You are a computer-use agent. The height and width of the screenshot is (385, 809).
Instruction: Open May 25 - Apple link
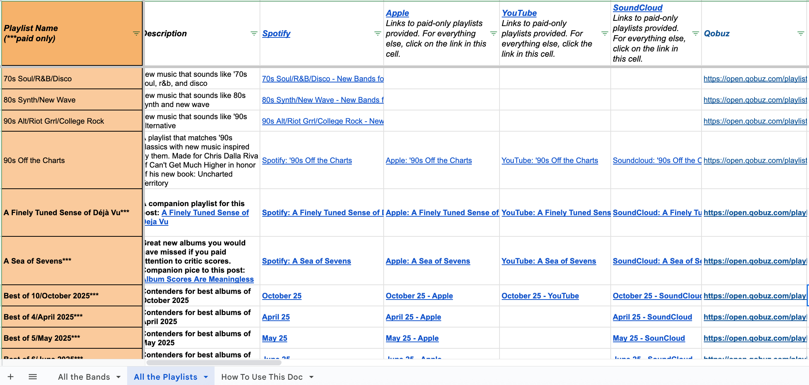[412, 338]
